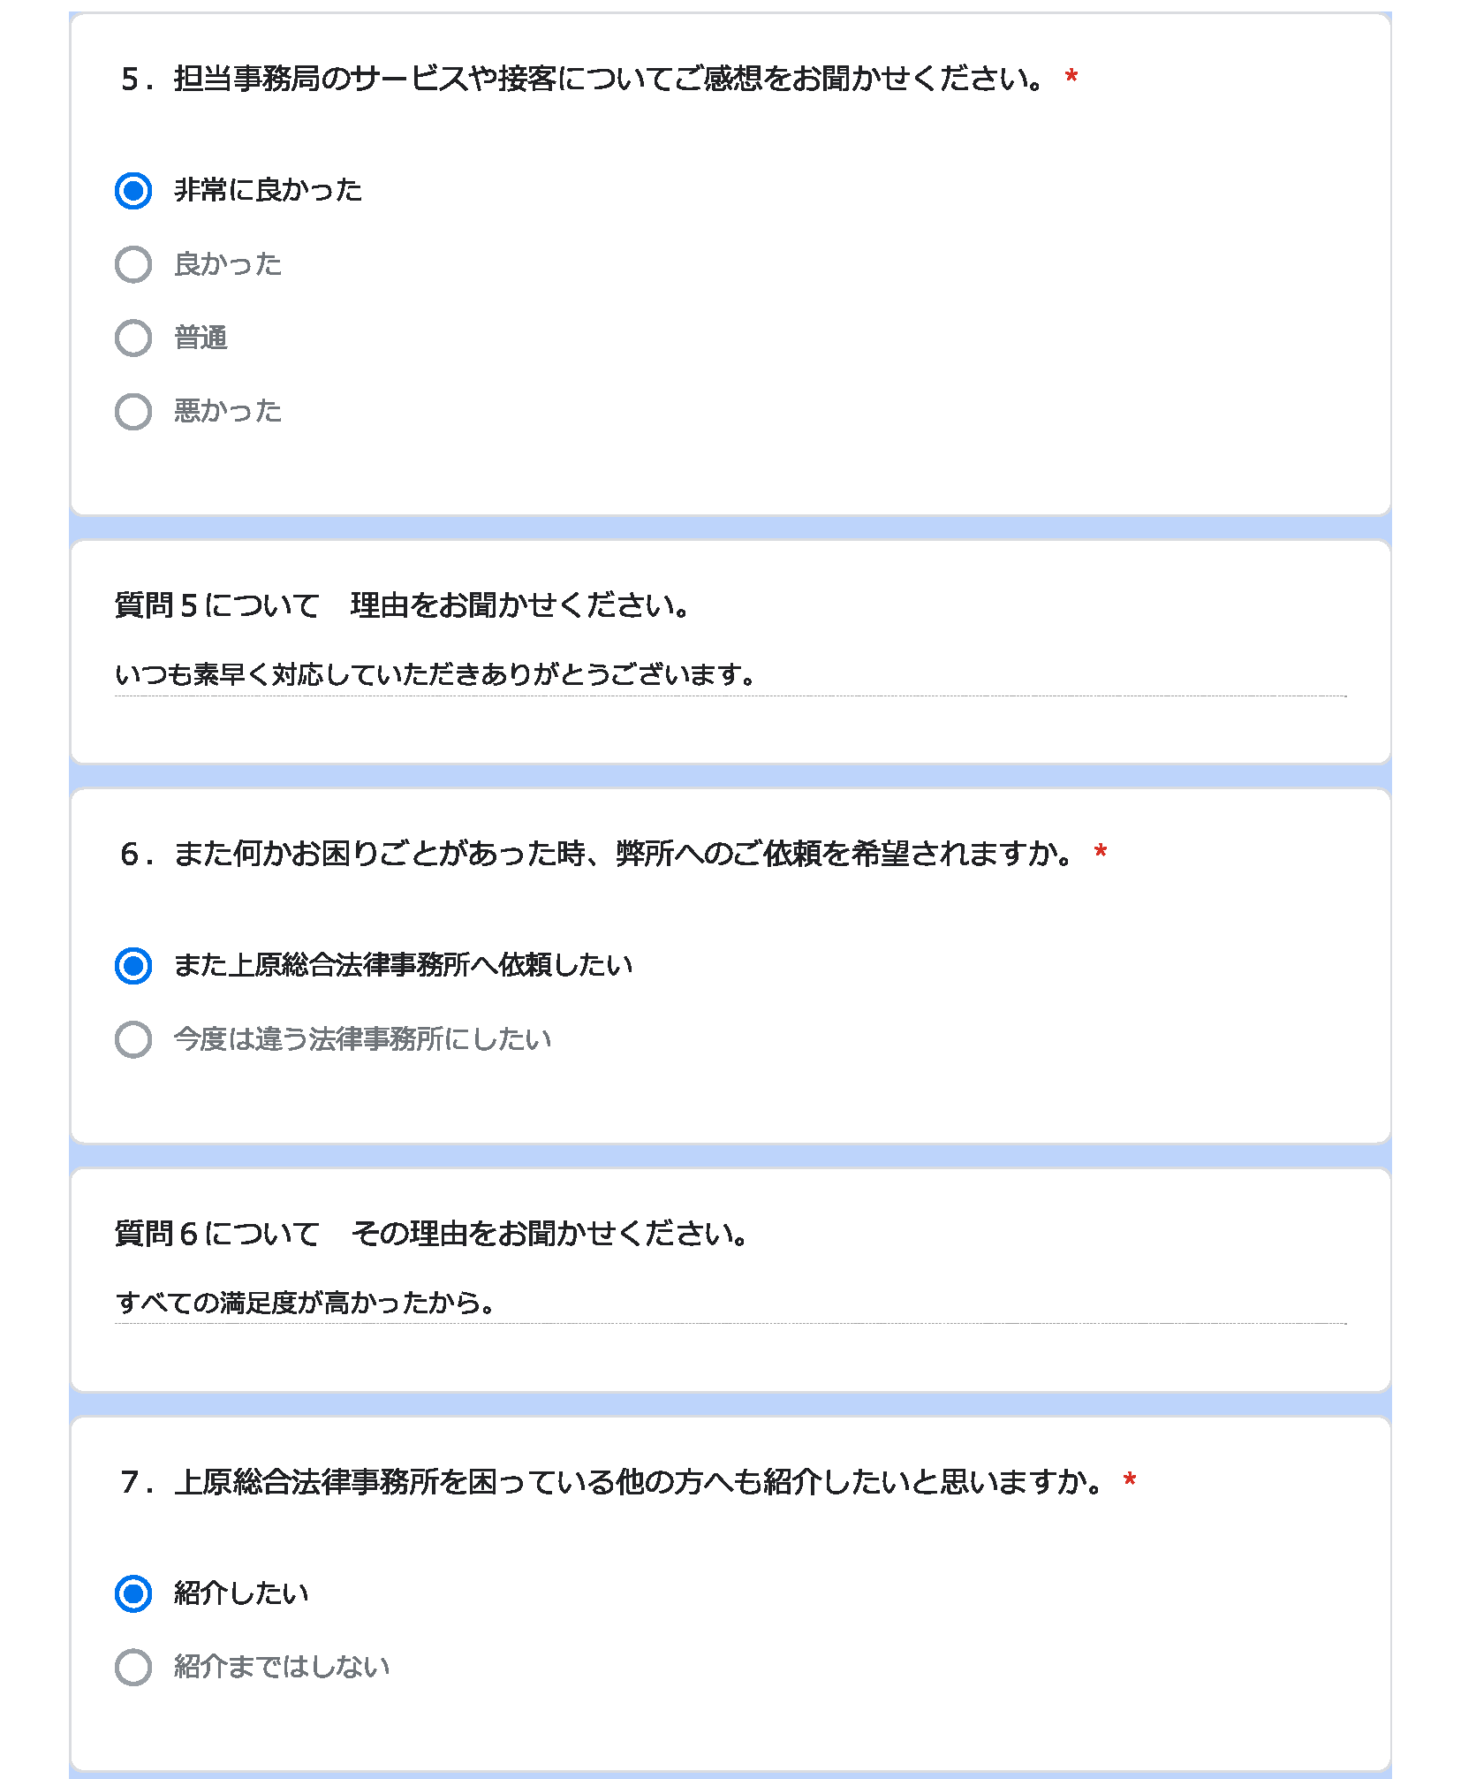The height and width of the screenshot is (1779, 1461).
Task: Click question 7 heading about 紹介したい
Action: click(x=613, y=1482)
